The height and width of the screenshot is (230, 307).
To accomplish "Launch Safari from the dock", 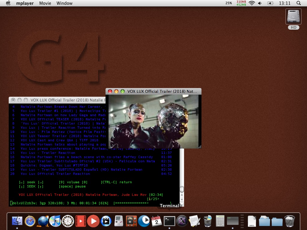I will click(30, 221).
